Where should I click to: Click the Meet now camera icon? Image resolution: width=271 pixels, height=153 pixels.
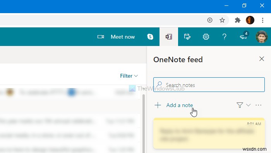tap(101, 37)
